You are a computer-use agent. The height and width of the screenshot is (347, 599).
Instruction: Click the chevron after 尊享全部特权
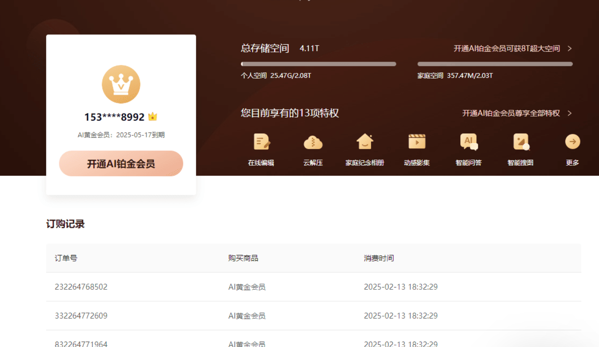(x=570, y=113)
